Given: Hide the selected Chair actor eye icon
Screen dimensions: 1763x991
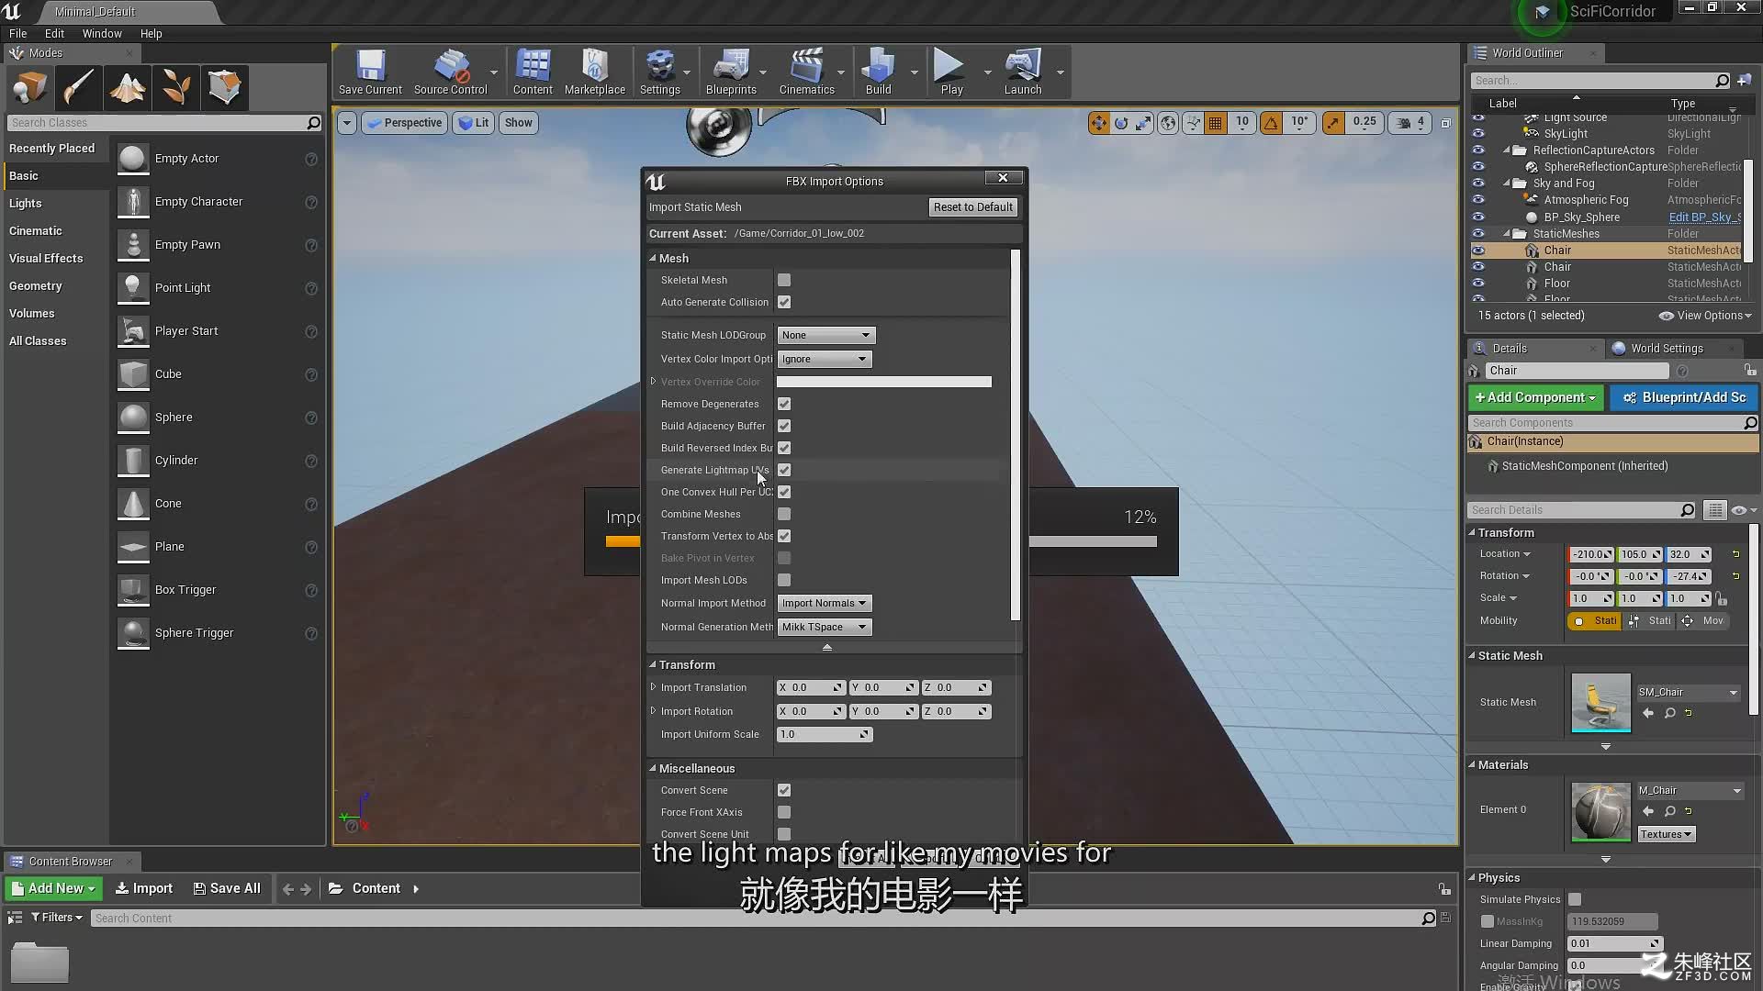Looking at the screenshot, I should click(x=1477, y=251).
